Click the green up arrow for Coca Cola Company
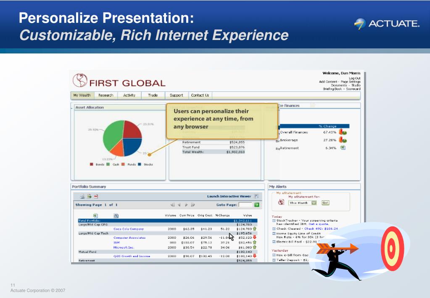The height and width of the screenshot is (298, 430). (x=254, y=229)
